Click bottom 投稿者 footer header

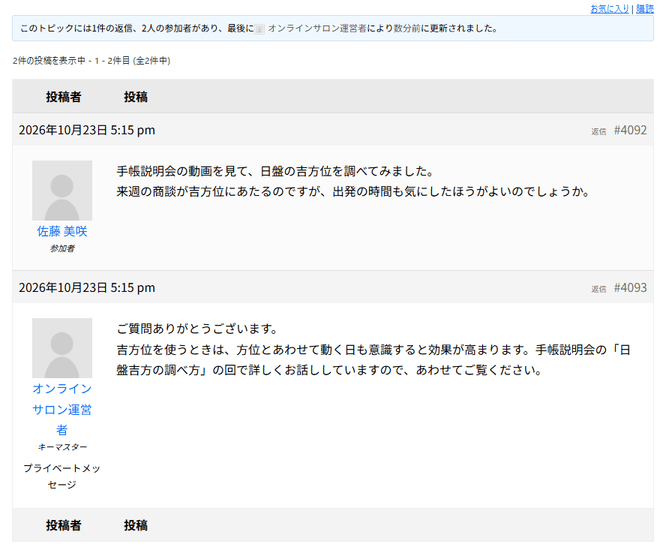[63, 525]
